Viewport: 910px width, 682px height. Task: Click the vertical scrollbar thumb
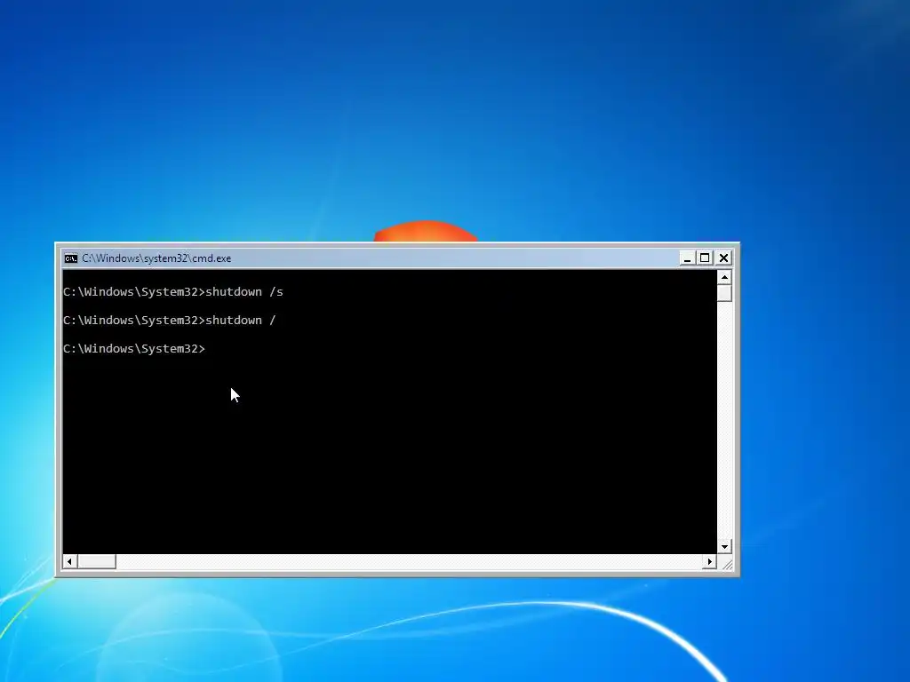point(724,293)
